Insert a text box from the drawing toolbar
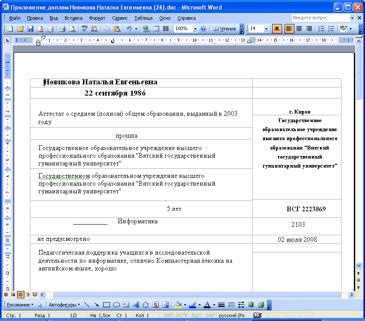Image resolution: width=365 pixels, height=321 pixels. [126, 305]
